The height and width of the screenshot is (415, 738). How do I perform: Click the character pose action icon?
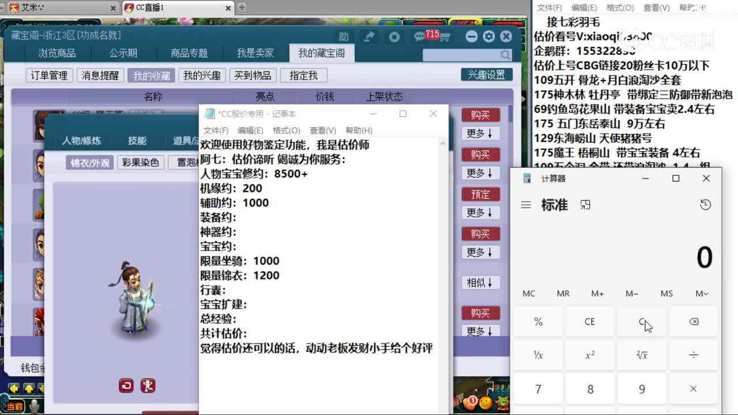pyautogui.click(x=148, y=386)
